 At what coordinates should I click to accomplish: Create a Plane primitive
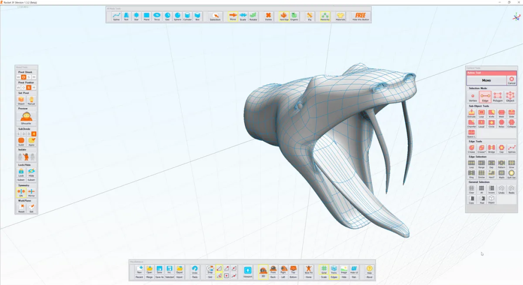coord(147,16)
